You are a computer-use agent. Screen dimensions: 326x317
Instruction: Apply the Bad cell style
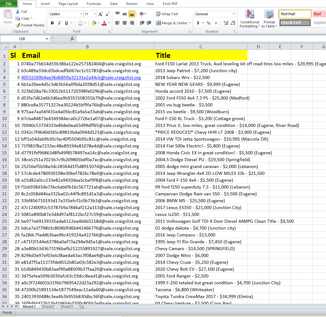318,14
